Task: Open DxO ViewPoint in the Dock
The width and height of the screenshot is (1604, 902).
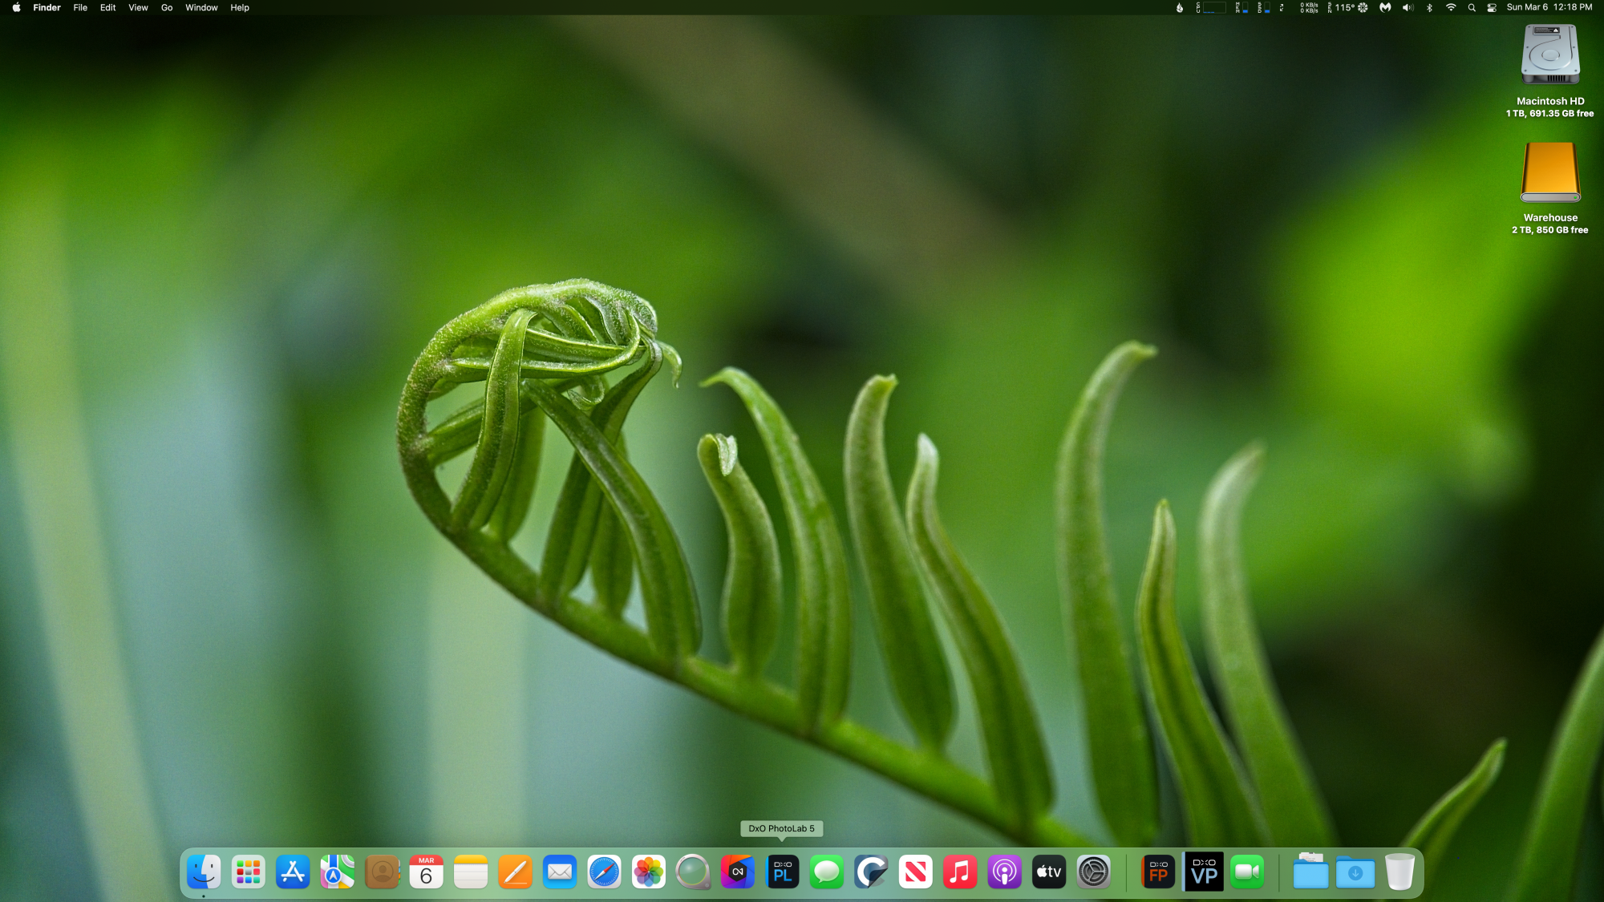Action: [x=1203, y=872]
